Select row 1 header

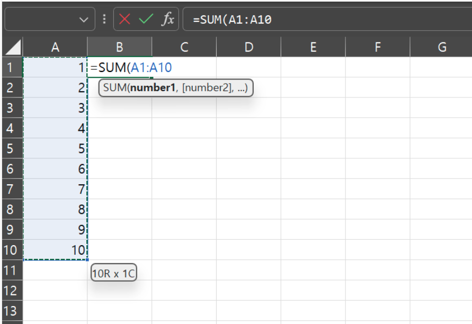click(13, 67)
